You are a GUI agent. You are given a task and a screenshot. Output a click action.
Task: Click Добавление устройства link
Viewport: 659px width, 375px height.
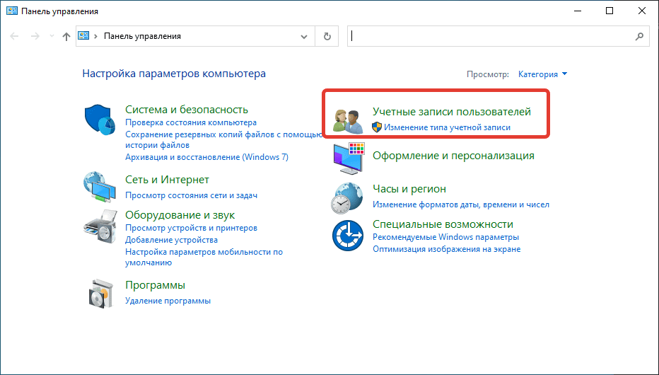(x=172, y=240)
